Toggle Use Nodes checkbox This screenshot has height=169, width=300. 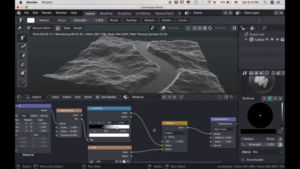click(97, 97)
